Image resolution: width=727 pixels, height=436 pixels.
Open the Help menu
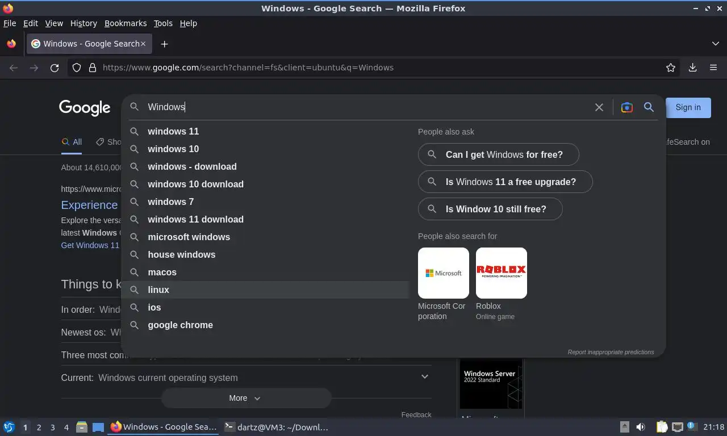pos(189,23)
